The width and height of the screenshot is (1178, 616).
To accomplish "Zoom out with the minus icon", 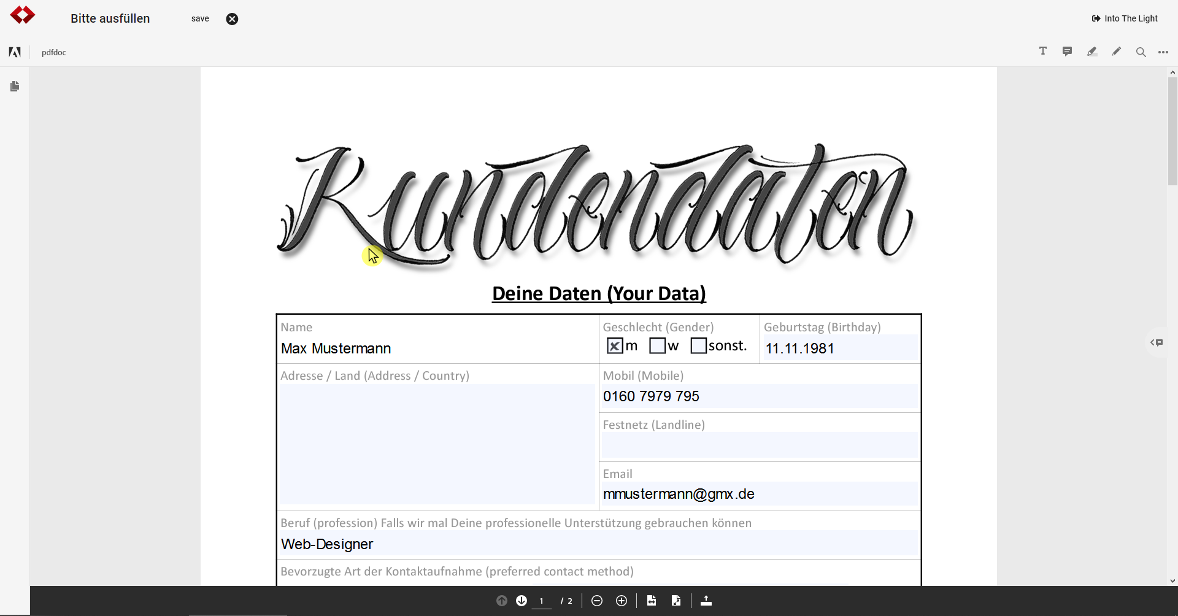I will click(x=597, y=601).
